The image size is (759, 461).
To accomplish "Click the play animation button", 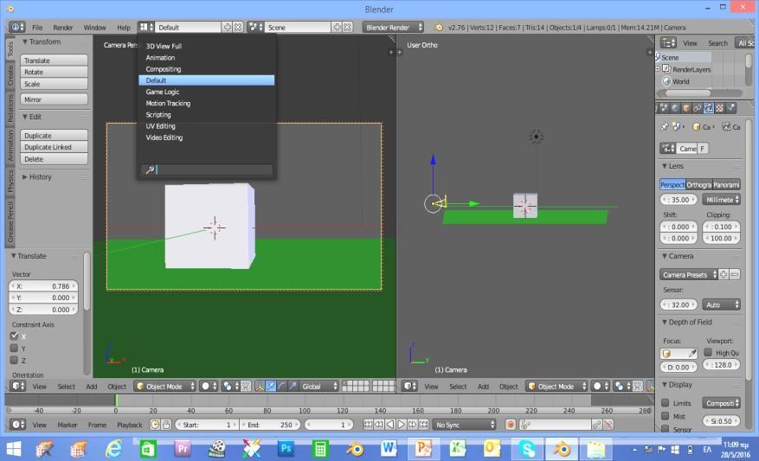I will (x=402, y=425).
